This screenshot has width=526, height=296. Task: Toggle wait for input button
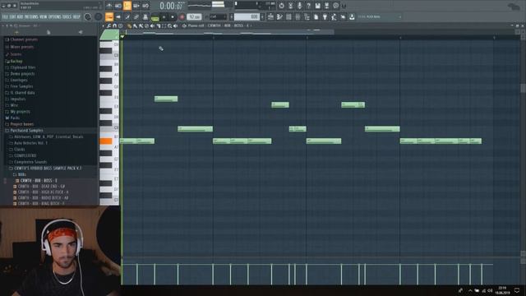pyautogui.click(x=118, y=6)
